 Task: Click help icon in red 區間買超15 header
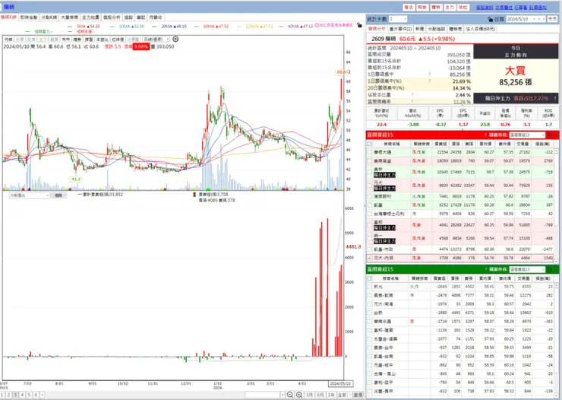[485, 135]
